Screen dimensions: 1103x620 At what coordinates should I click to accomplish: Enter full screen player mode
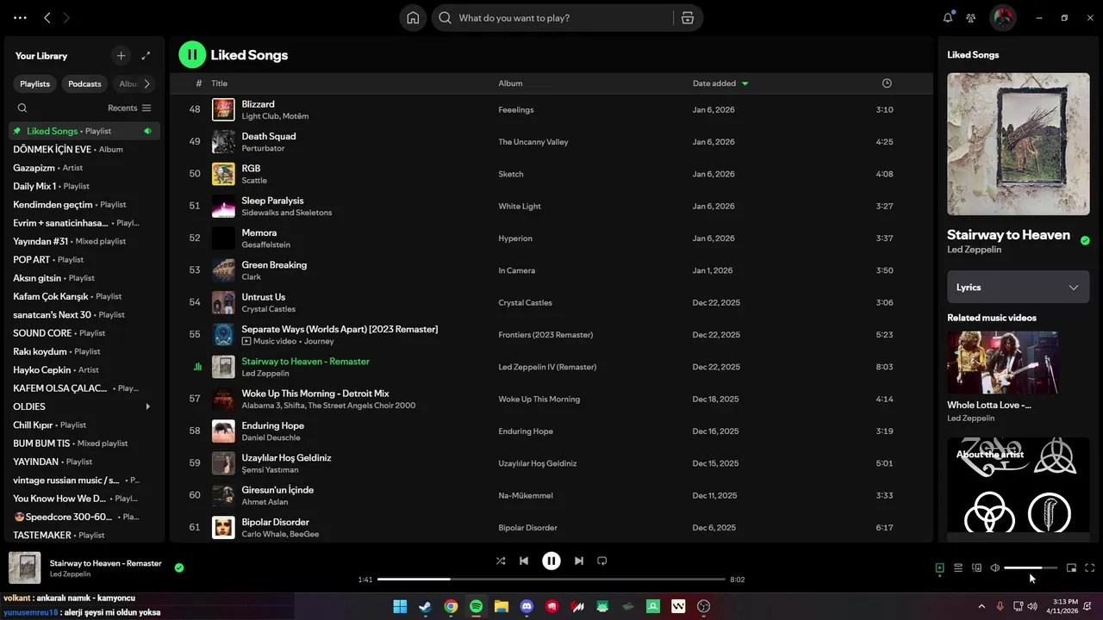tap(1090, 567)
